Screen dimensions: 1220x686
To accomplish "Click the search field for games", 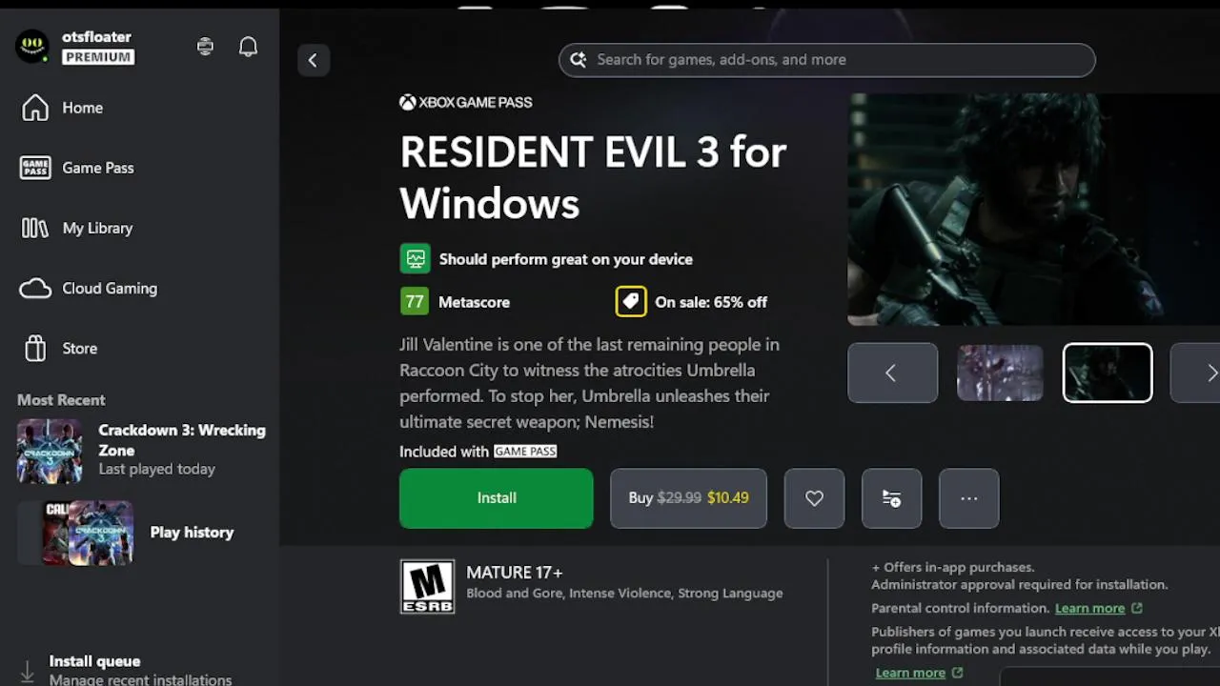I will point(826,60).
